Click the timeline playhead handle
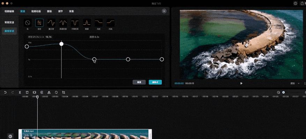This screenshot has width=306, height=139. pos(37,97)
